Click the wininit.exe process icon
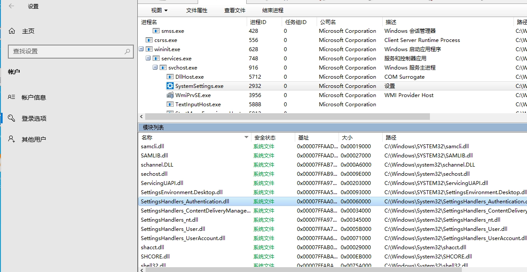 click(x=149, y=49)
